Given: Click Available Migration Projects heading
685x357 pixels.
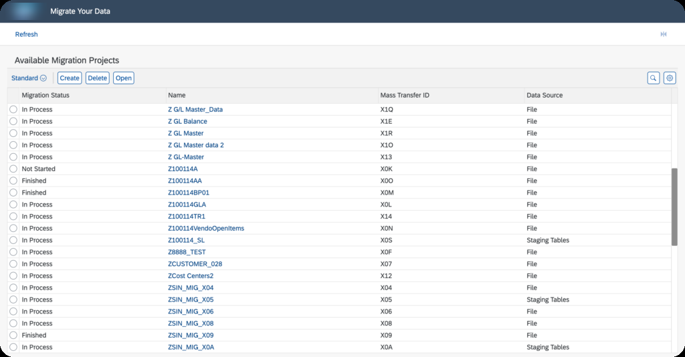Looking at the screenshot, I should point(67,60).
